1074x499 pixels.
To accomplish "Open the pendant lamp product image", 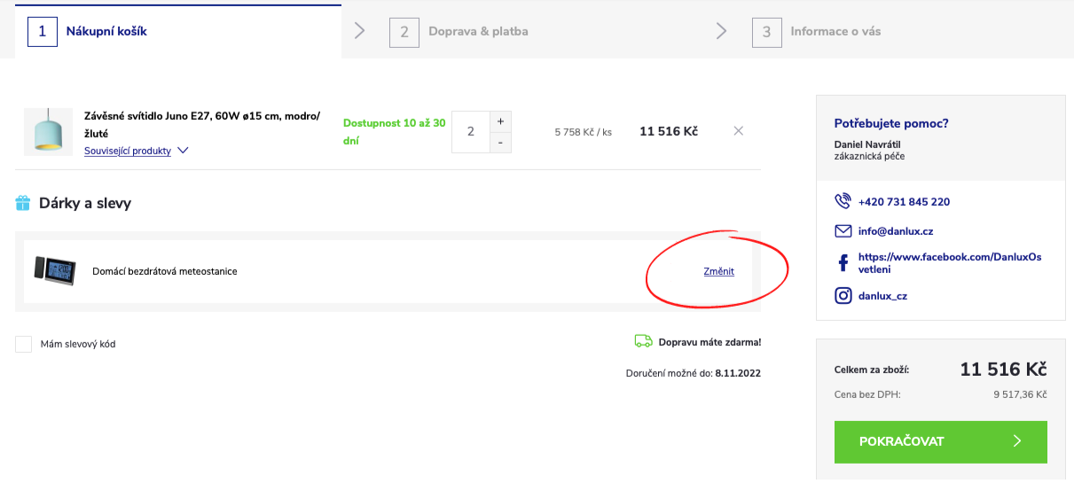I will 48,132.
